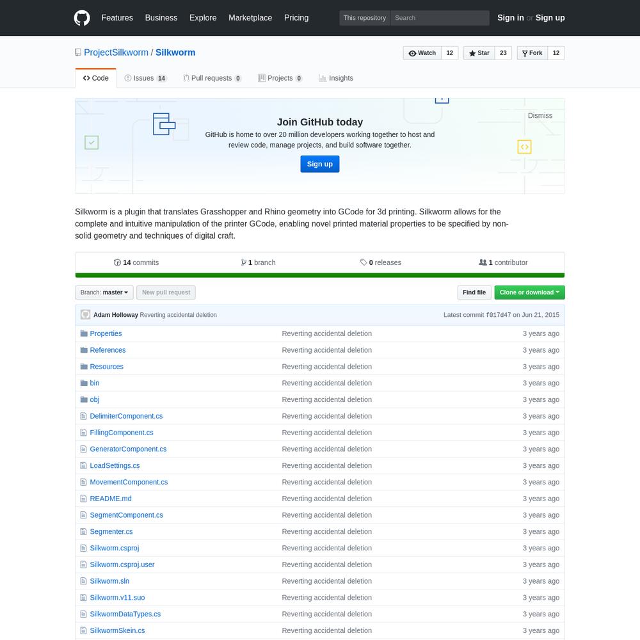The height and width of the screenshot is (640, 640).
Task: Open the Insights tab
Action: (x=336, y=78)
